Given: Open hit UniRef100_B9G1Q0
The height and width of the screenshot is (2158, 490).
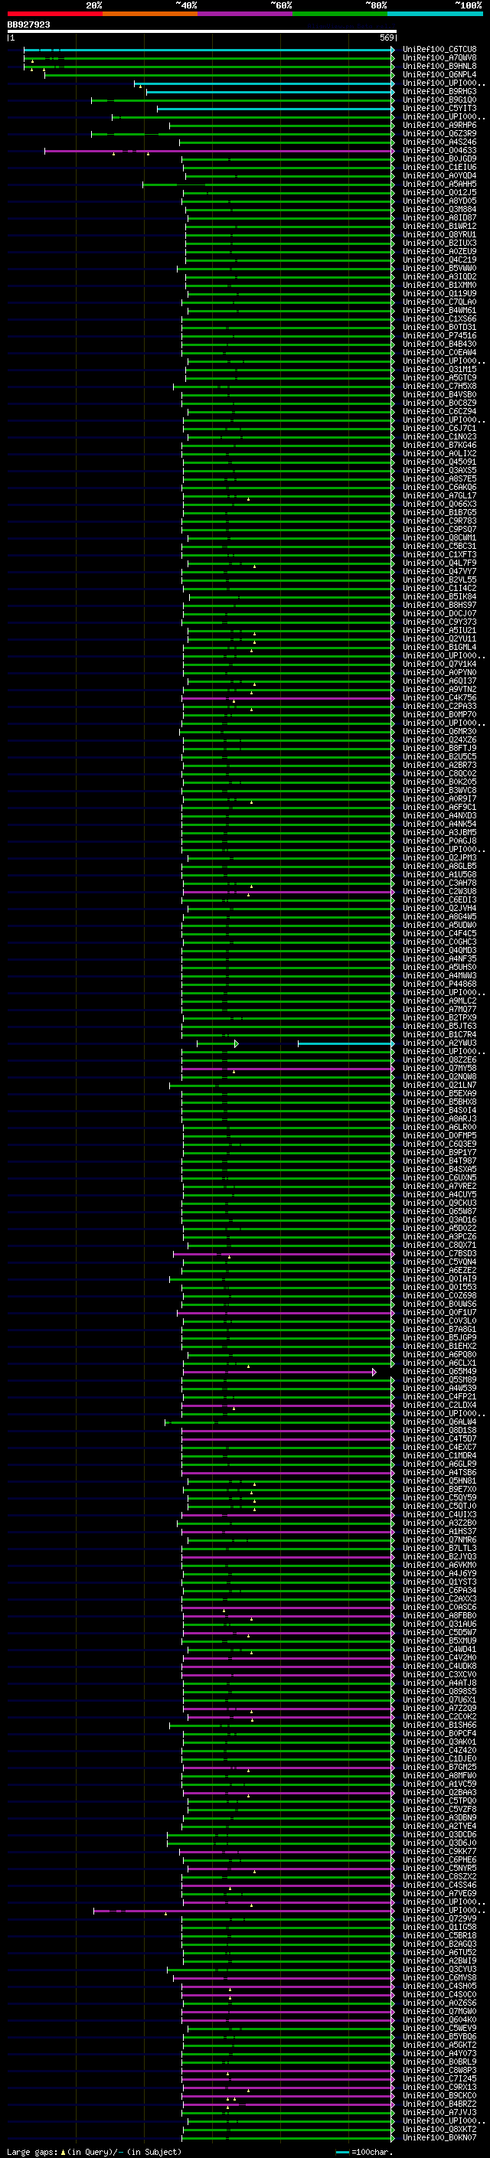Looking at the screenshot, I should pos(439,100).
